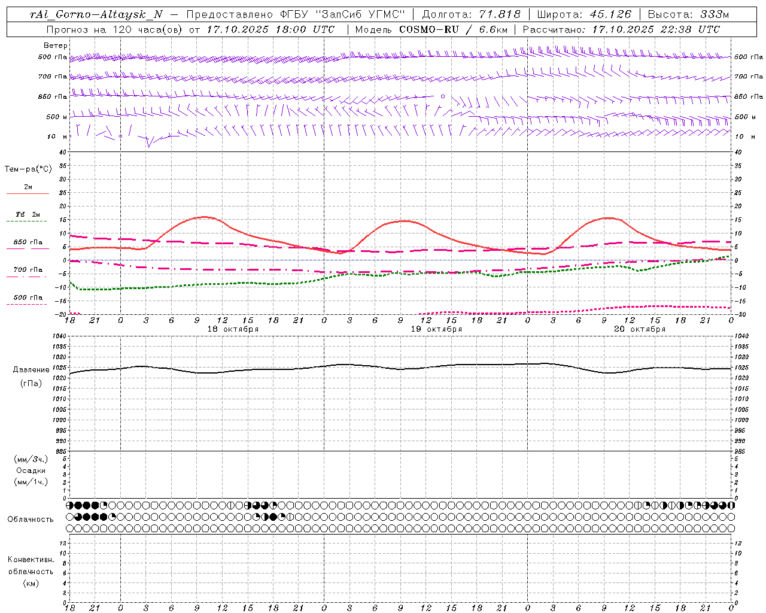
Task: Click the solid line sample under the 2м legend
Action: point(28,194)
